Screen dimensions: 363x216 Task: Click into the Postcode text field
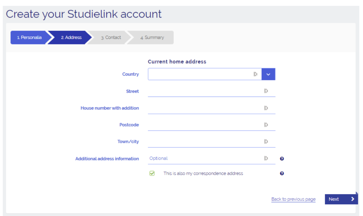pyautogui.click(x=204, y=125)
